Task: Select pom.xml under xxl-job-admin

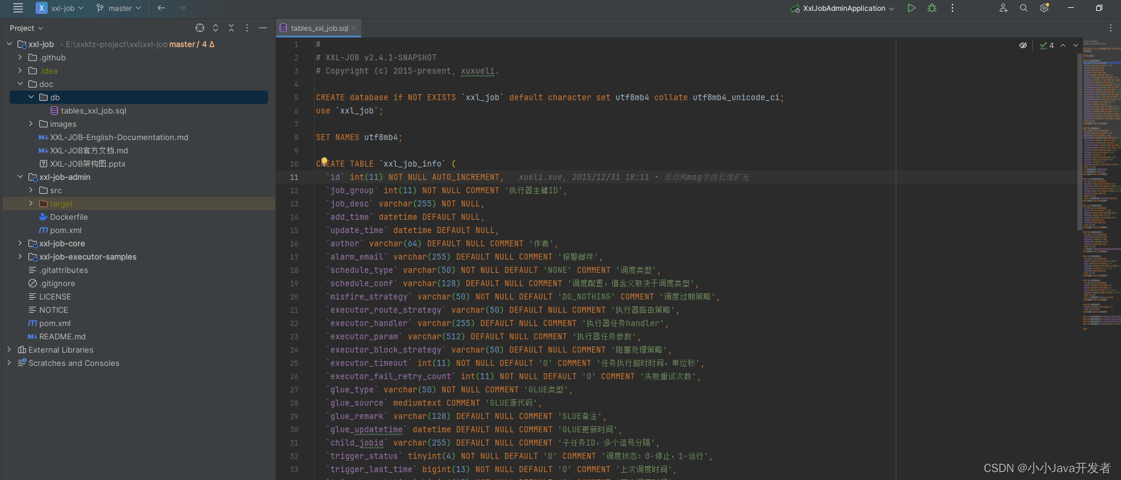Action: click(x=60, y=230)
